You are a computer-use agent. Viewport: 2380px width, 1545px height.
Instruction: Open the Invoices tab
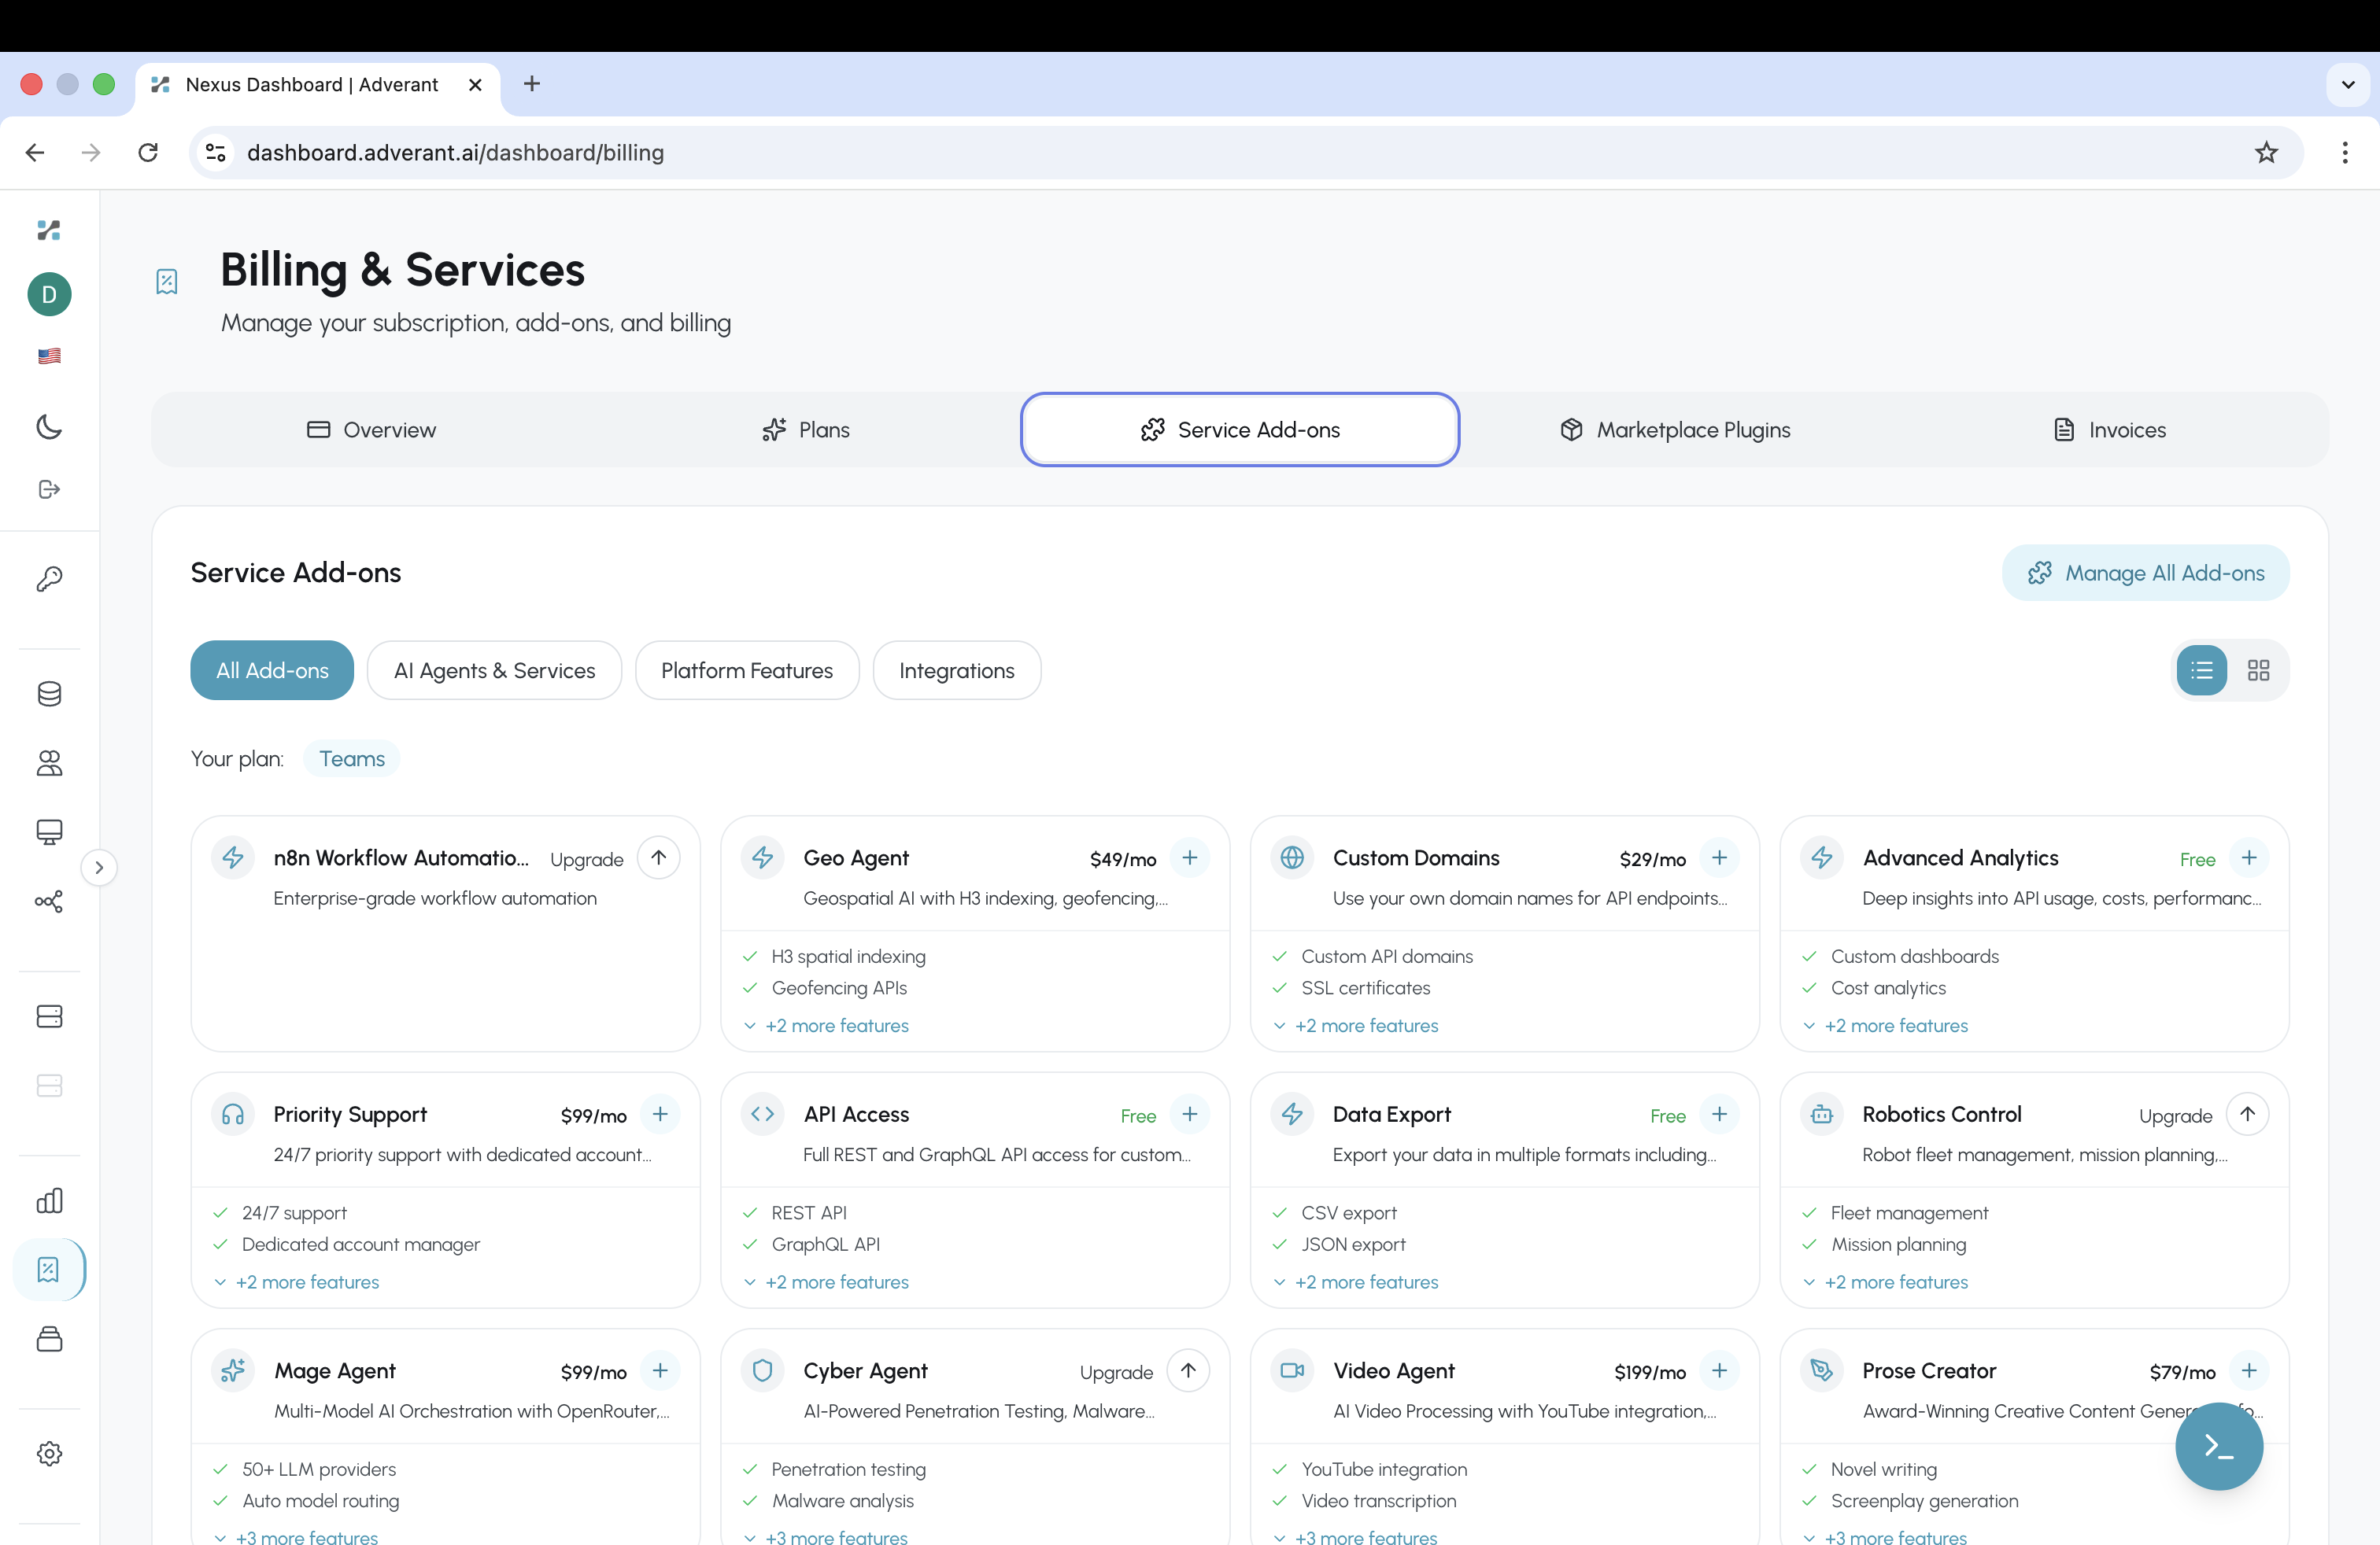(2109, 429)
